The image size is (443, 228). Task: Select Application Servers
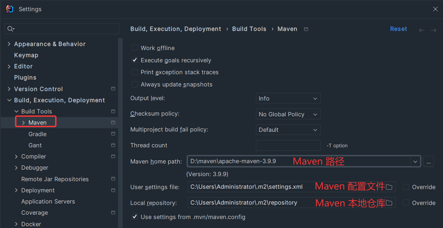pyautogui.click(x=48, y=201)
